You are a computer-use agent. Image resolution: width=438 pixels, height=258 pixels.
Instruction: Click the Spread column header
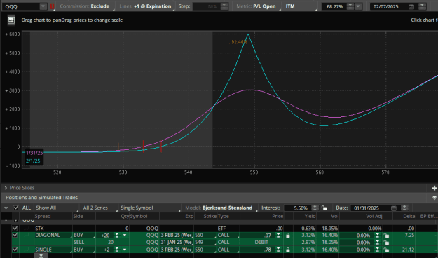[x=43, y=216]
